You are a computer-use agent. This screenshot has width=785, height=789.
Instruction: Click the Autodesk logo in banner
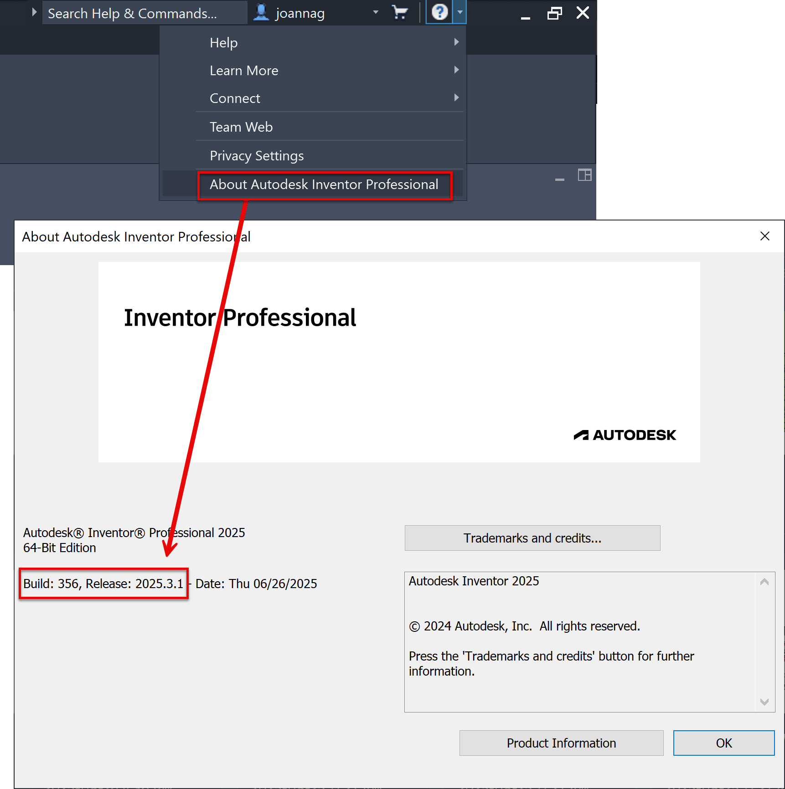click(625, 435)
